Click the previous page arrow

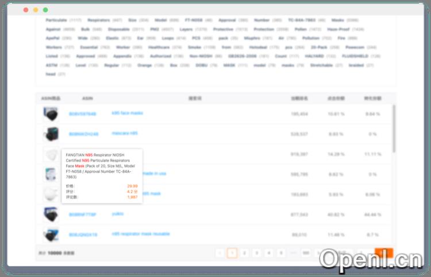(x=220, y=253)
